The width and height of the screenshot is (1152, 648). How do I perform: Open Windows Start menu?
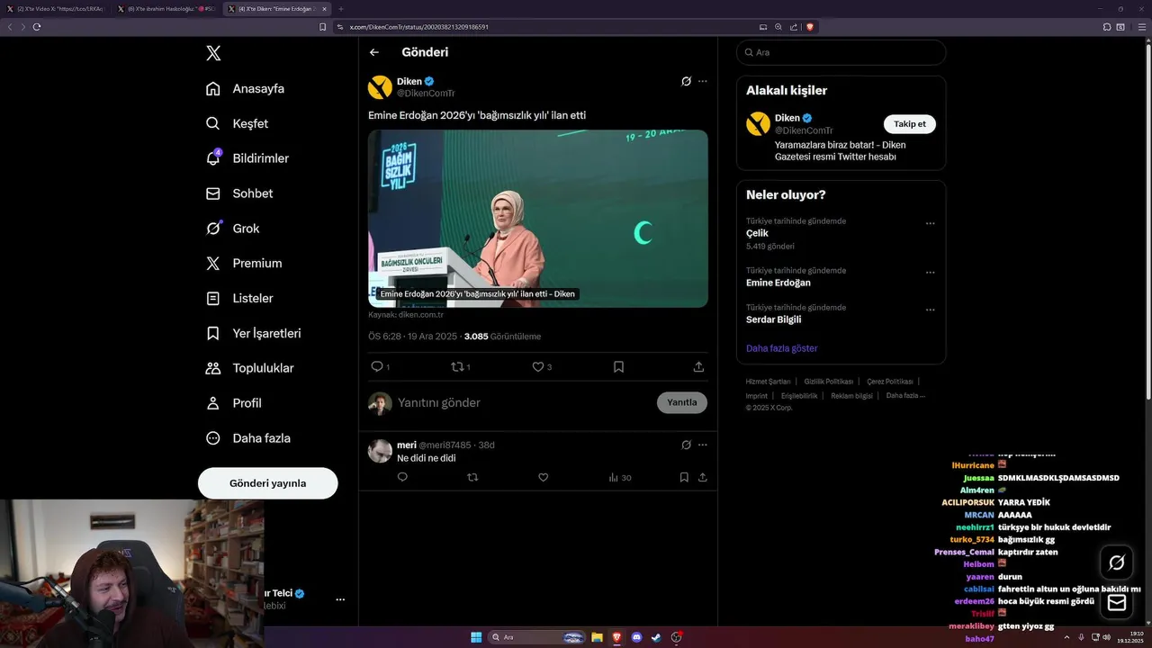476,637
